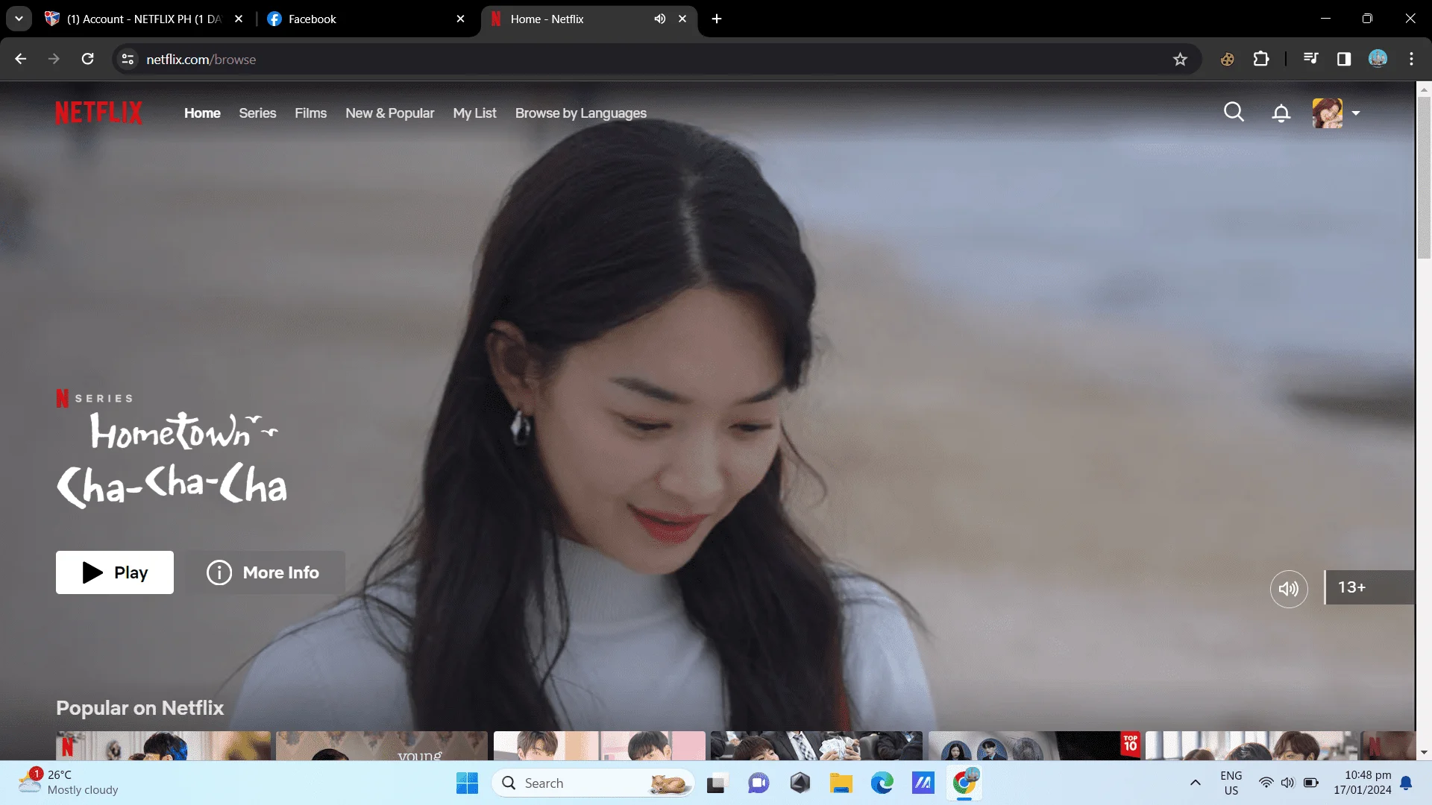Open the cookie extension icon

(1227, 59)
